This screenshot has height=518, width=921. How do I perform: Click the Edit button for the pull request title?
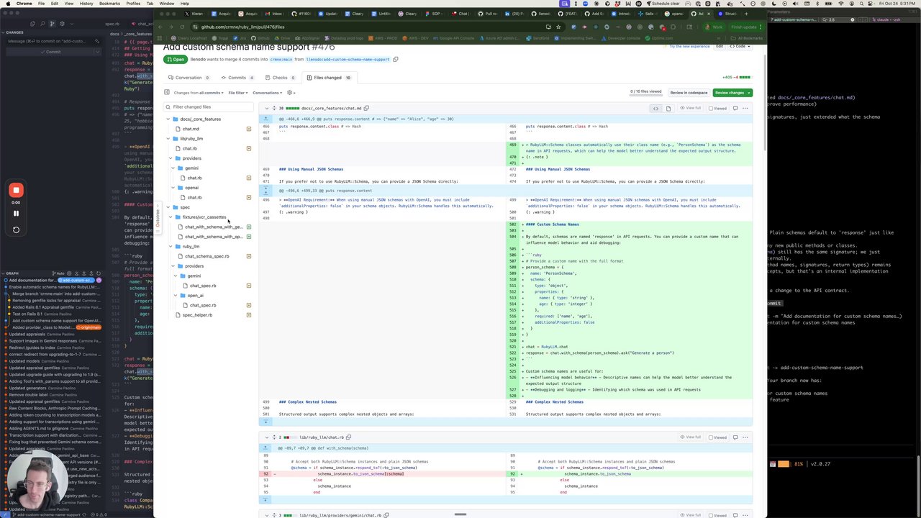tap(719, 46)
